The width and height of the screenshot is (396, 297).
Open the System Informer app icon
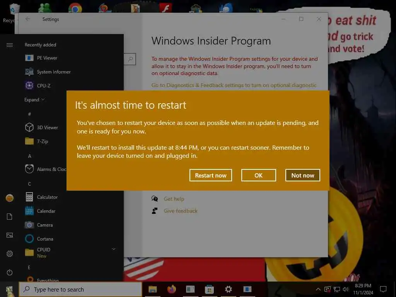pos(29,72)
